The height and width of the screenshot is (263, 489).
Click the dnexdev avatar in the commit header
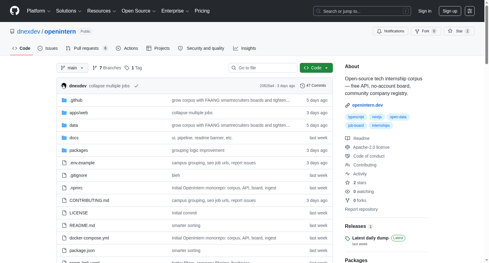point(64,86)
